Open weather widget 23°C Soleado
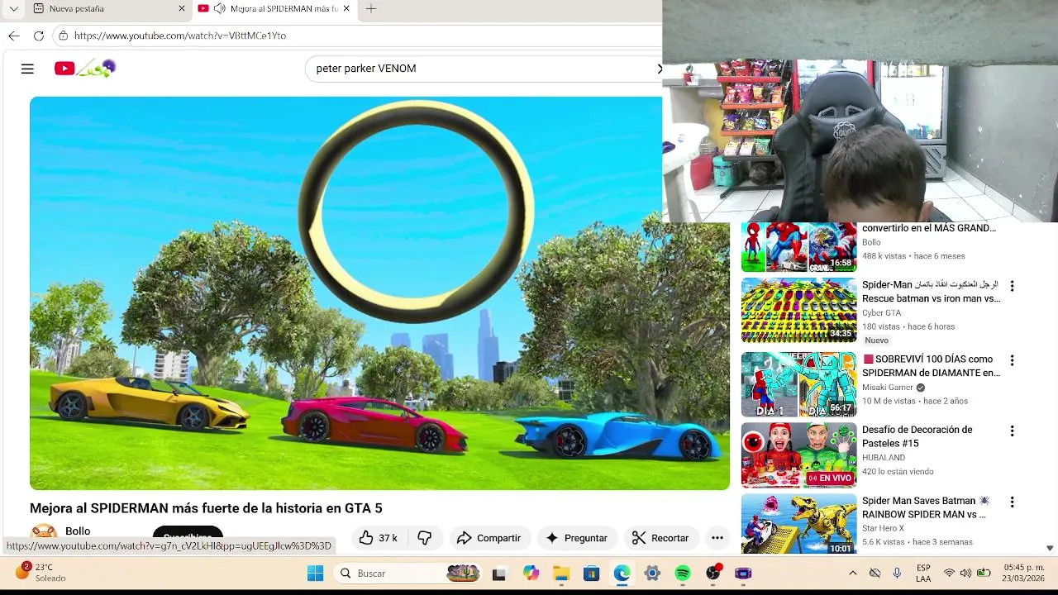The image size is (1058, 595). (x=41, y=572)
